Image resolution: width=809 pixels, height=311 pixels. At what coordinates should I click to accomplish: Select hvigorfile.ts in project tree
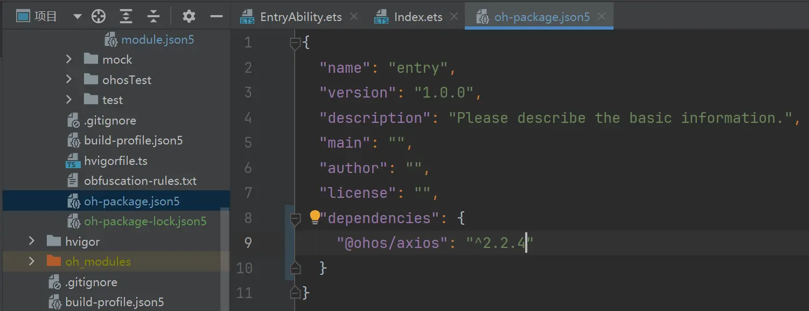(x=115, y=161)
